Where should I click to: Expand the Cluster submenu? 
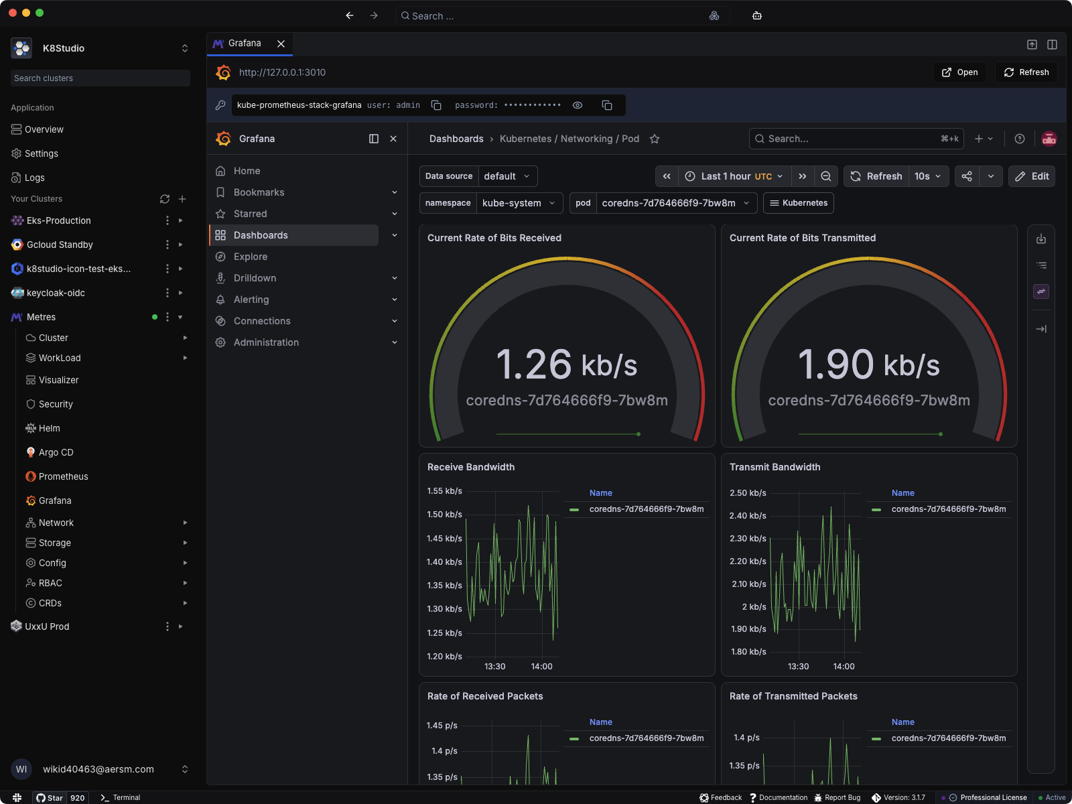pos(185,338)
